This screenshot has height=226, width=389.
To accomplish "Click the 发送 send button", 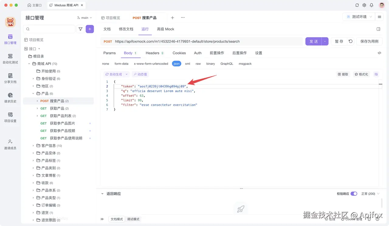I will coord(313,41).
